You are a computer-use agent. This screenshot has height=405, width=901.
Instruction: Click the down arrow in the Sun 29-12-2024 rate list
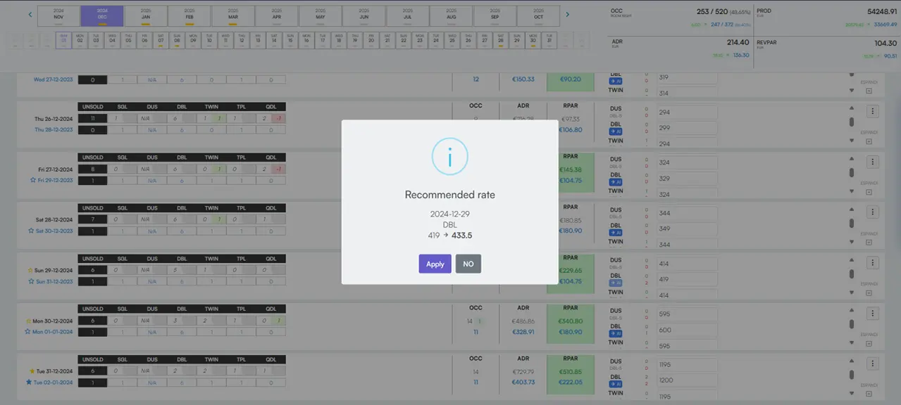click(x=852, y=292)
